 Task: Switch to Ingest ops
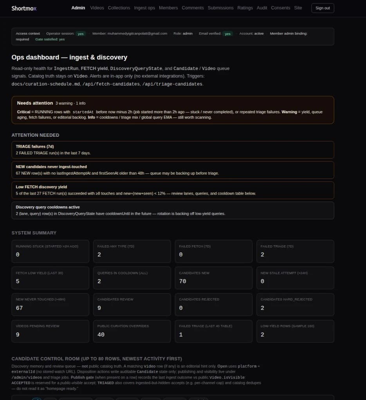point(144,8)
